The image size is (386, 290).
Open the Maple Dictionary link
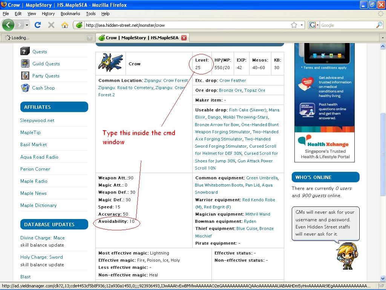38,205
